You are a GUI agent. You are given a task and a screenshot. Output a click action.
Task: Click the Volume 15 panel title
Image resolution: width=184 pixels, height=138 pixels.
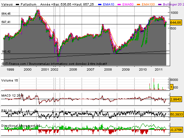tap(10, 80)
